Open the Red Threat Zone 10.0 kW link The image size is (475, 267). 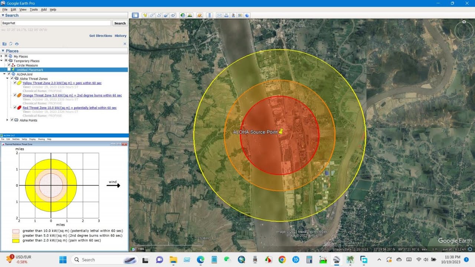pos(69,108)
